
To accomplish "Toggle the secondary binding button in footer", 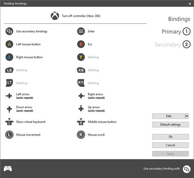I will [x=187, y=169].
